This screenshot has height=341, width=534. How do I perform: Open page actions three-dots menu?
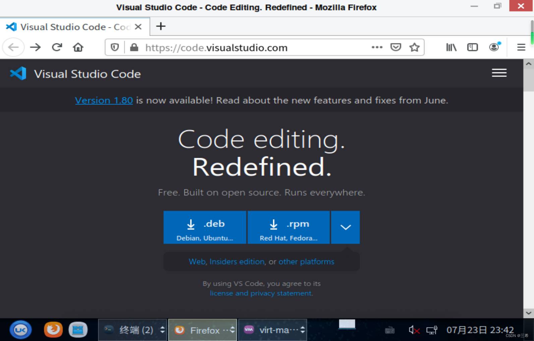coord(377,47)
